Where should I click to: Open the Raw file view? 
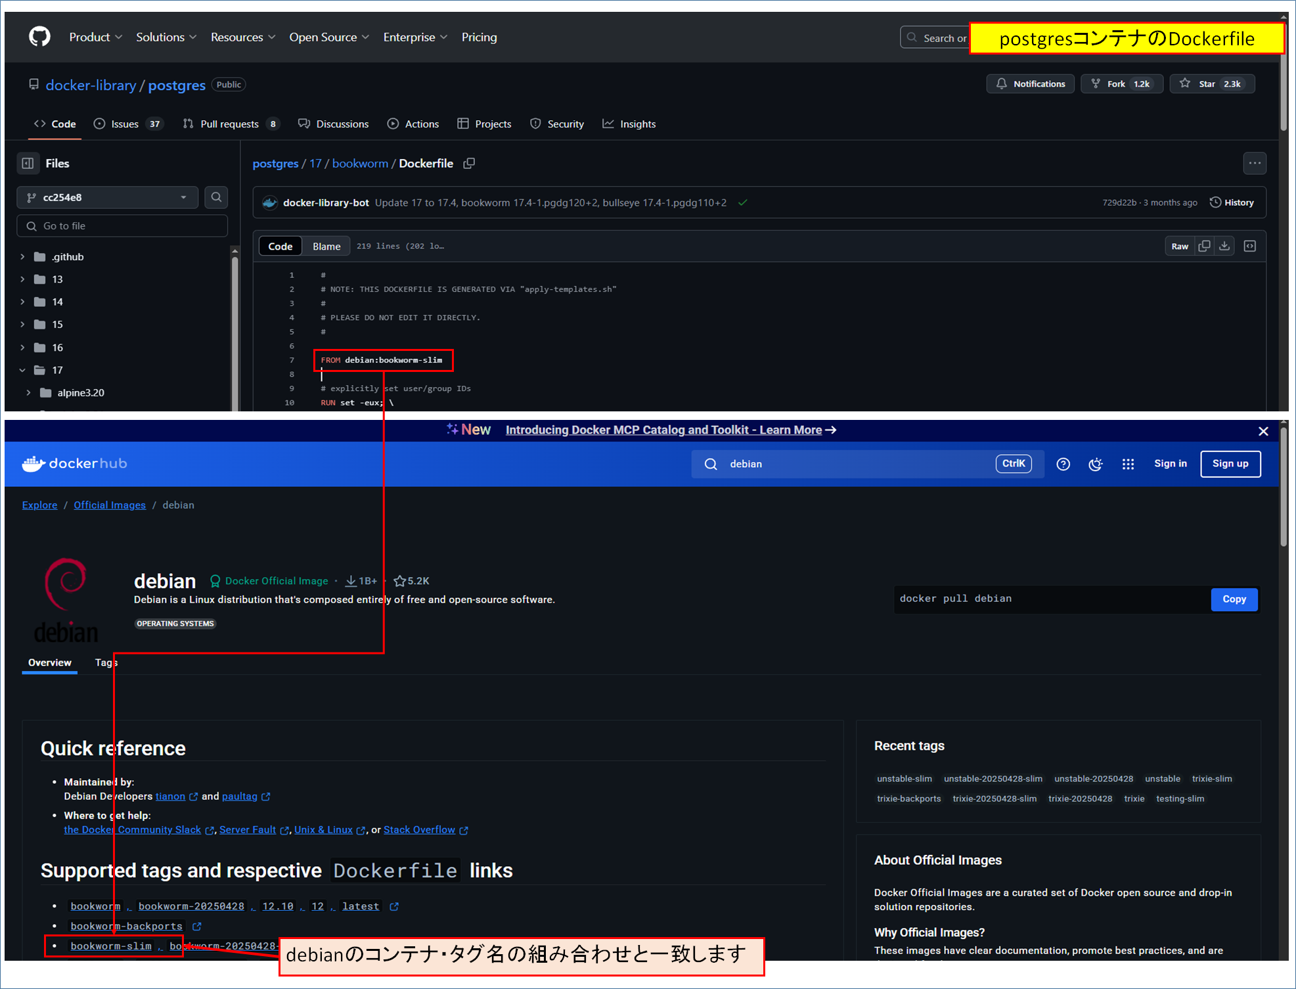pyautogui.click(x=1180, y=246)
